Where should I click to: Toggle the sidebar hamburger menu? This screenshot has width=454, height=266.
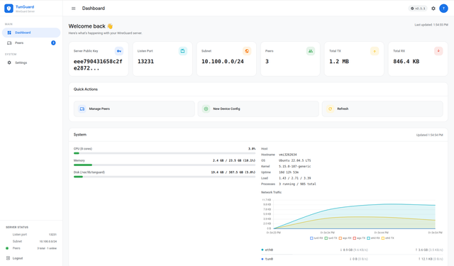tap(74, 9)
